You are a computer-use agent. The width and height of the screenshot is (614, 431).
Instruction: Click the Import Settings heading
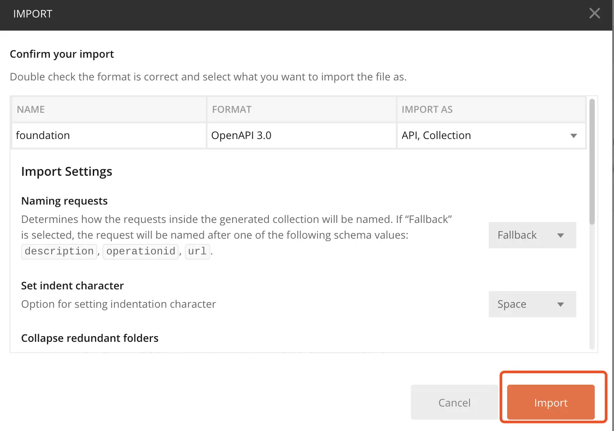point(67,171)
